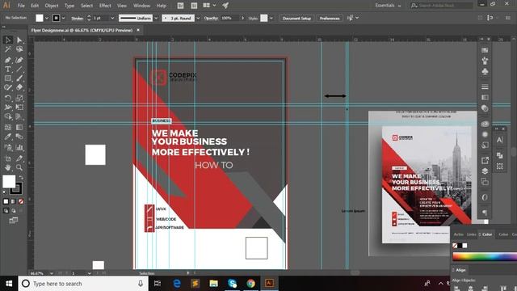Open the Character panel icon
The image size is (517, 291).
coord(500,140)
